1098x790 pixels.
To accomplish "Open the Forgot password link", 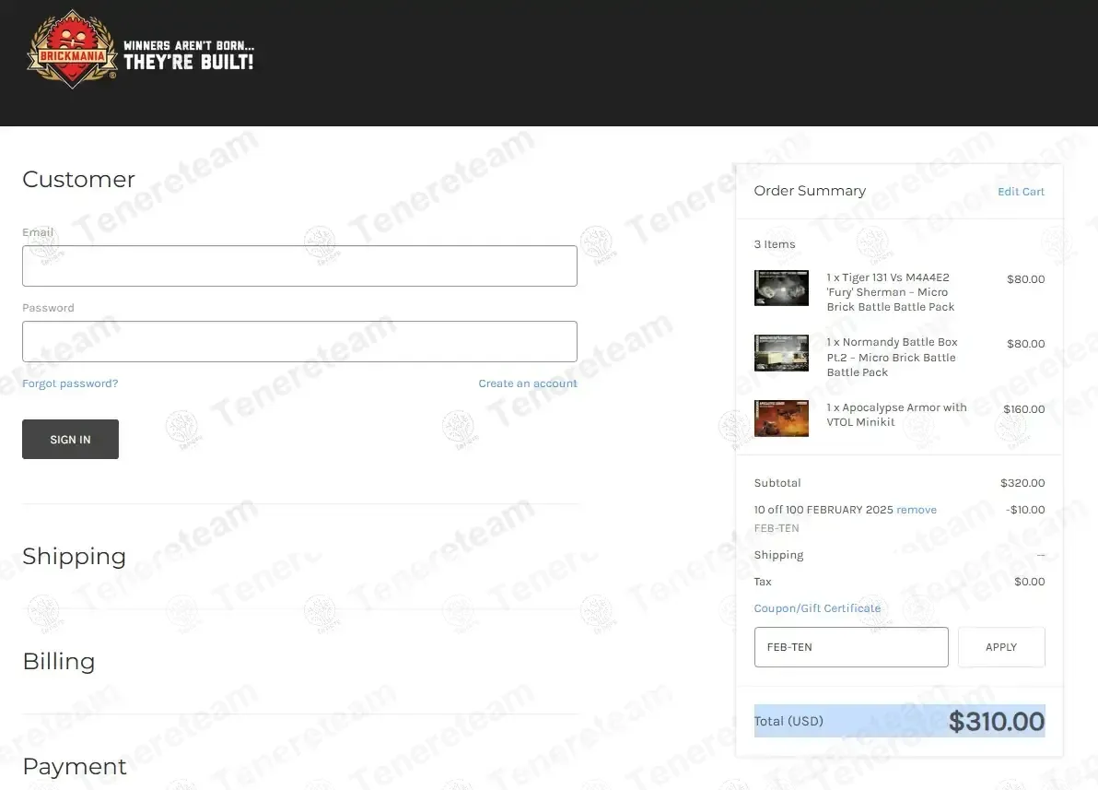I will tap(70, 383).
